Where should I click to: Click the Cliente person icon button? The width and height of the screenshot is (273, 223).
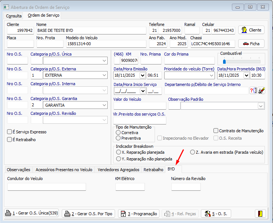click(251, 30)
